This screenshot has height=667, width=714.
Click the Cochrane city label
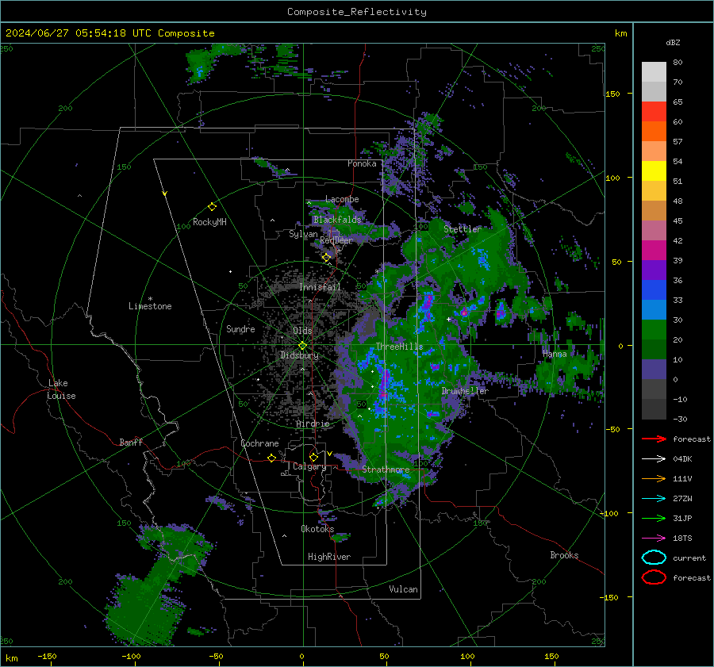[x=259, y=443]
